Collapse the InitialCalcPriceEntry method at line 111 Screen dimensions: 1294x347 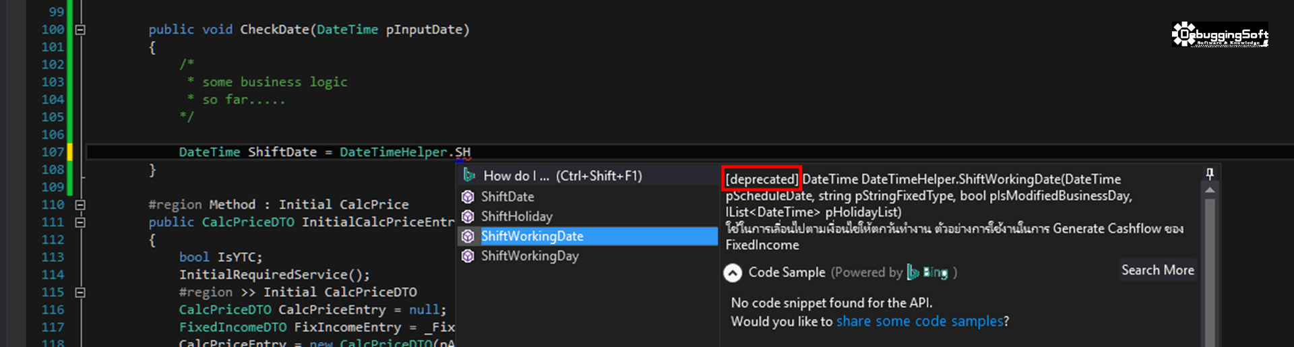(x=80, y=222)
